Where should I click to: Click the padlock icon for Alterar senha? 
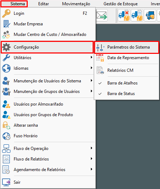tap(6, 125)
